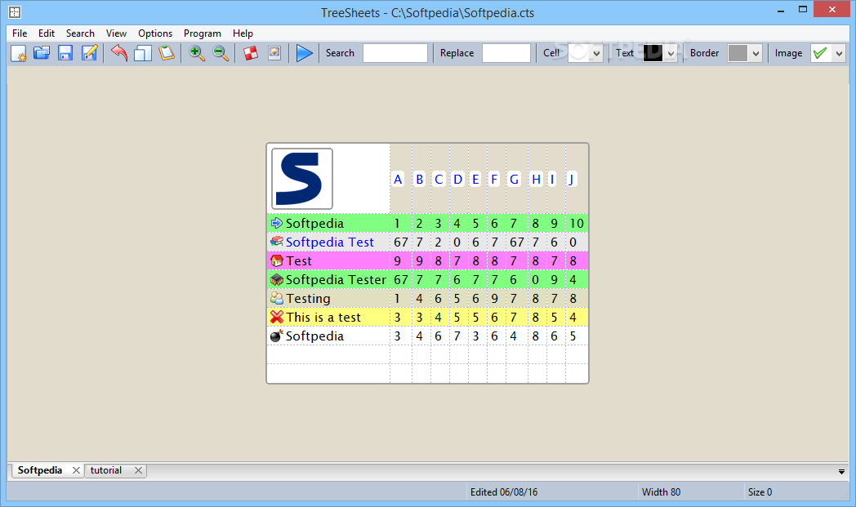Select column header cell D

(x=457, y=179)
